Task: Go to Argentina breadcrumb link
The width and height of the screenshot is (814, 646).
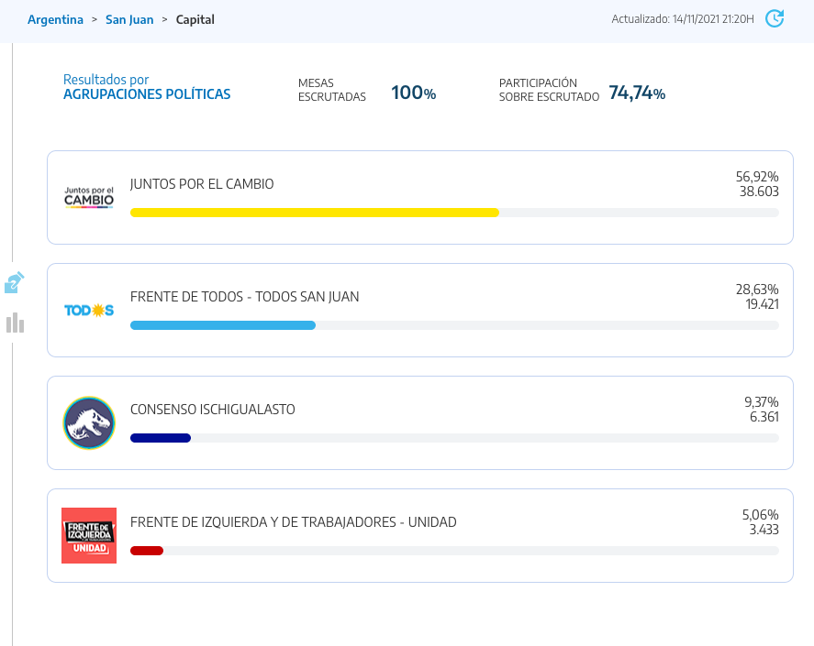Action: click(x=55, y=20)
